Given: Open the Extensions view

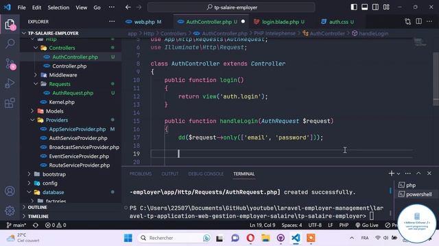Looking at the screenshot, I should [10, 103].
